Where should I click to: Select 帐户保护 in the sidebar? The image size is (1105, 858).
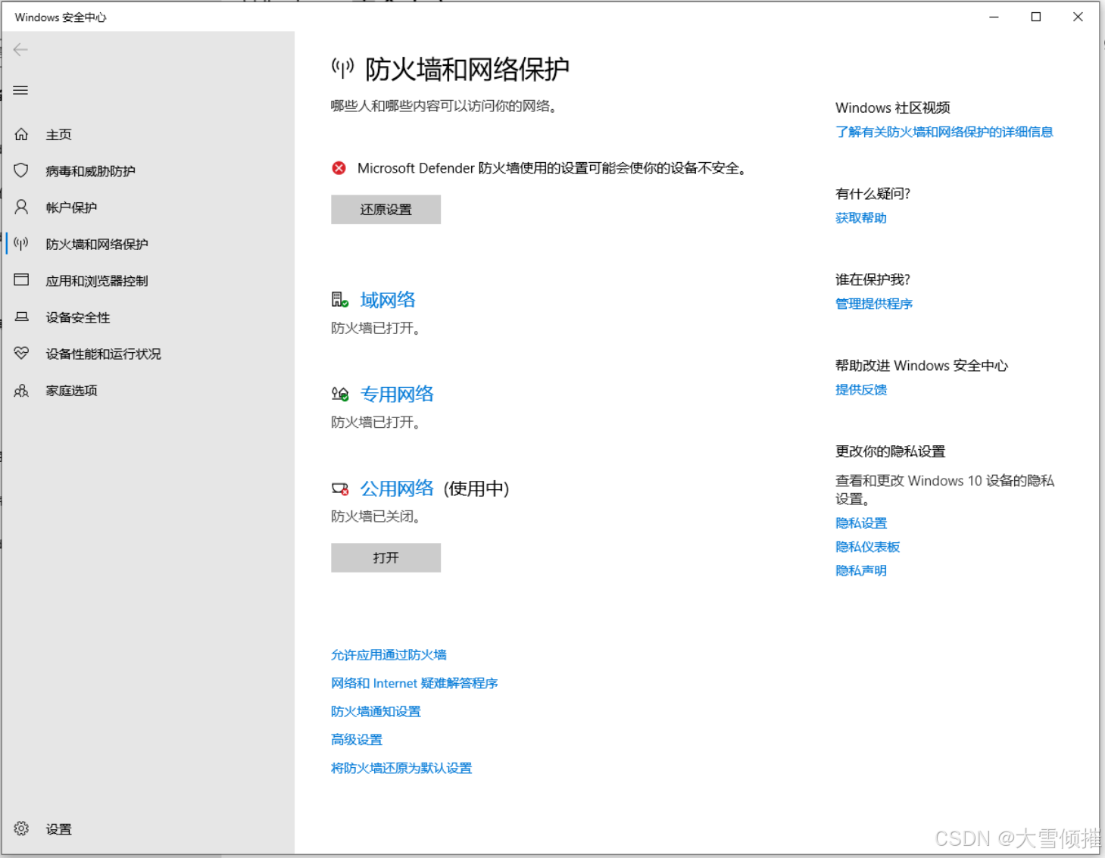tap(71, 207)
